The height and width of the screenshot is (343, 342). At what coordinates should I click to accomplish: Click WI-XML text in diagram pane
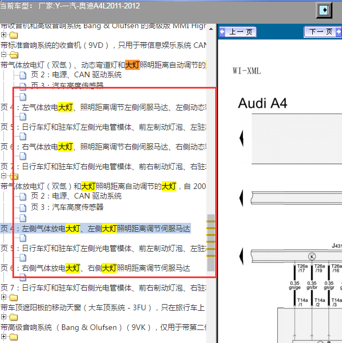point(247,71)
